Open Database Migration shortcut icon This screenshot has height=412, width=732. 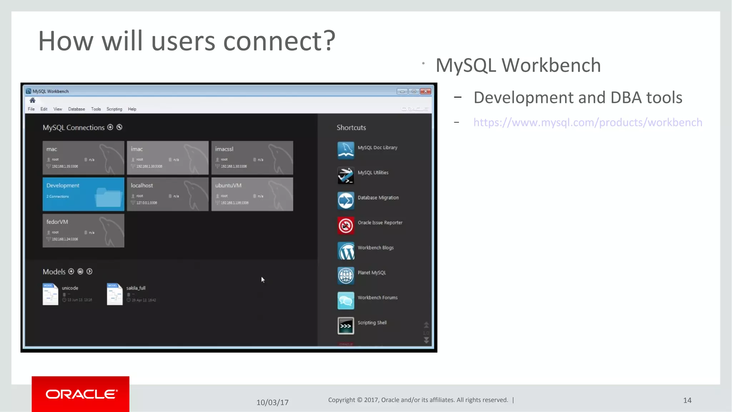[346, 200]
